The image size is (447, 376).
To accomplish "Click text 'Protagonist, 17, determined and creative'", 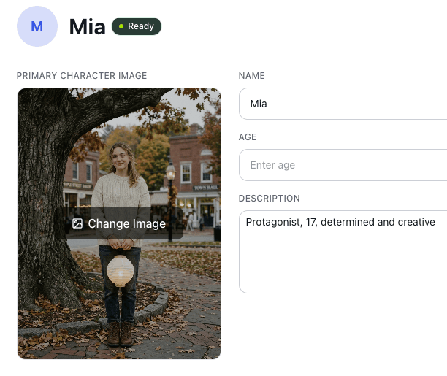I will [340, 222].
